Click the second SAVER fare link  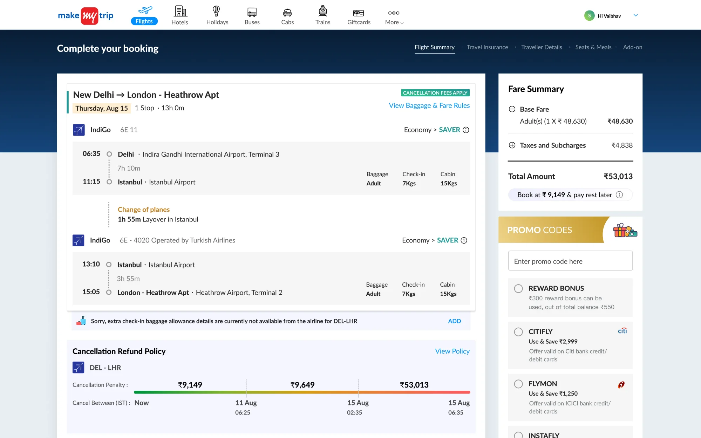tap(447, 240)
